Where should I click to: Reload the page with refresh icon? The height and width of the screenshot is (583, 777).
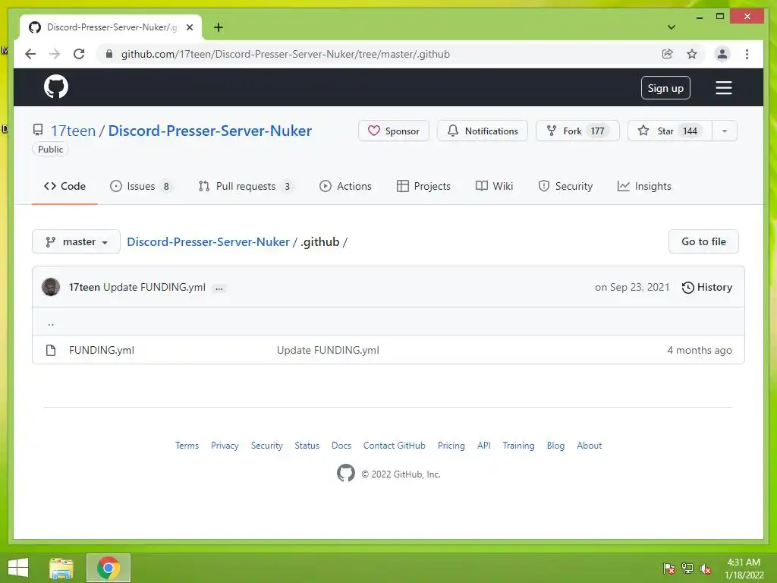(79, 54)
